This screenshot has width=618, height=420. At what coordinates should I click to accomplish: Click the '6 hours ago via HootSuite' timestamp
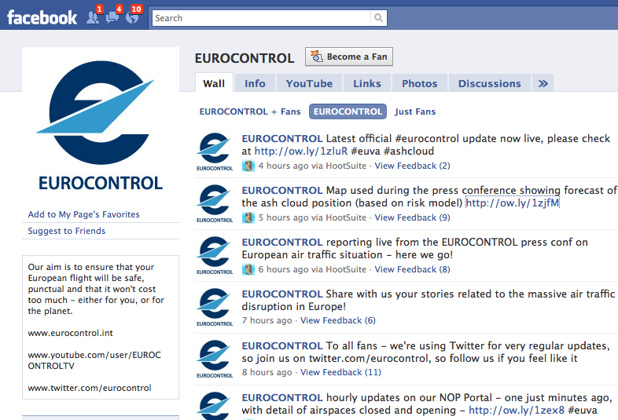click(312, 269)
